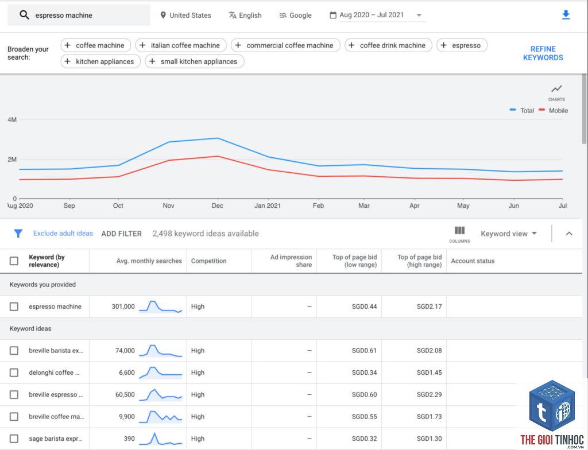
Task: Click 2,498 keyword ideas available text
Action: (x=206, y=234)
